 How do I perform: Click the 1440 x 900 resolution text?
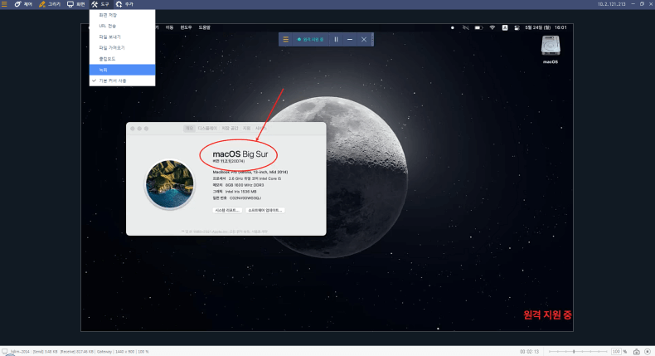(124, 352)
